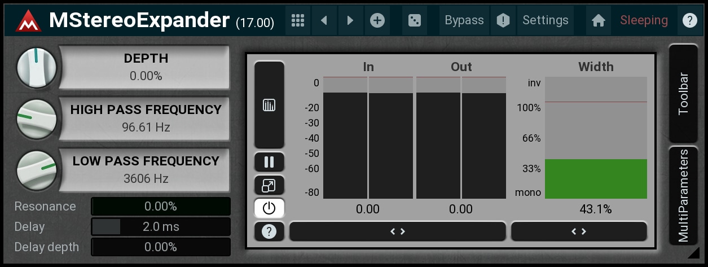Load previous preset with left arrow
The image size is (708, 267).
(324, 21)
